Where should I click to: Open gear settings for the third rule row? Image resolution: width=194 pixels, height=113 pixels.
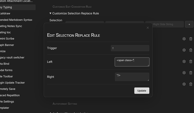[x=184, y=61]
